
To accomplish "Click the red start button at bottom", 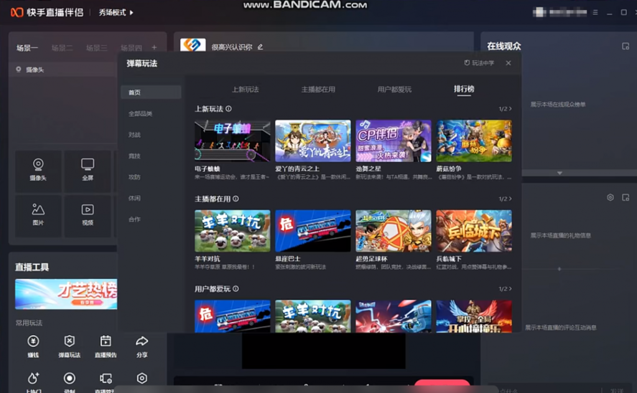I will click(x=442, y=382).
